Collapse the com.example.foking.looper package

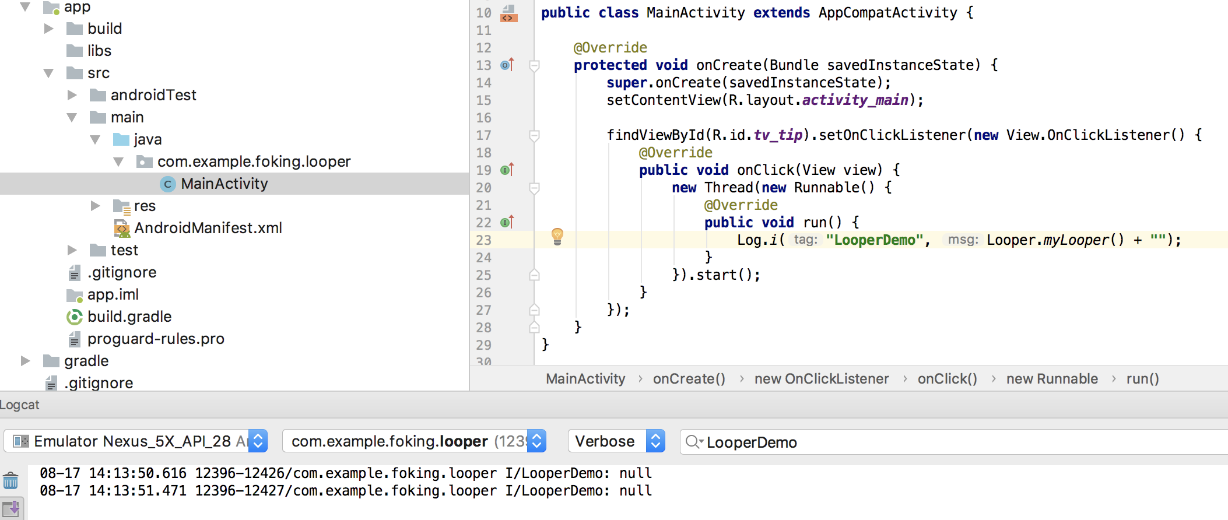coord(118,162)
